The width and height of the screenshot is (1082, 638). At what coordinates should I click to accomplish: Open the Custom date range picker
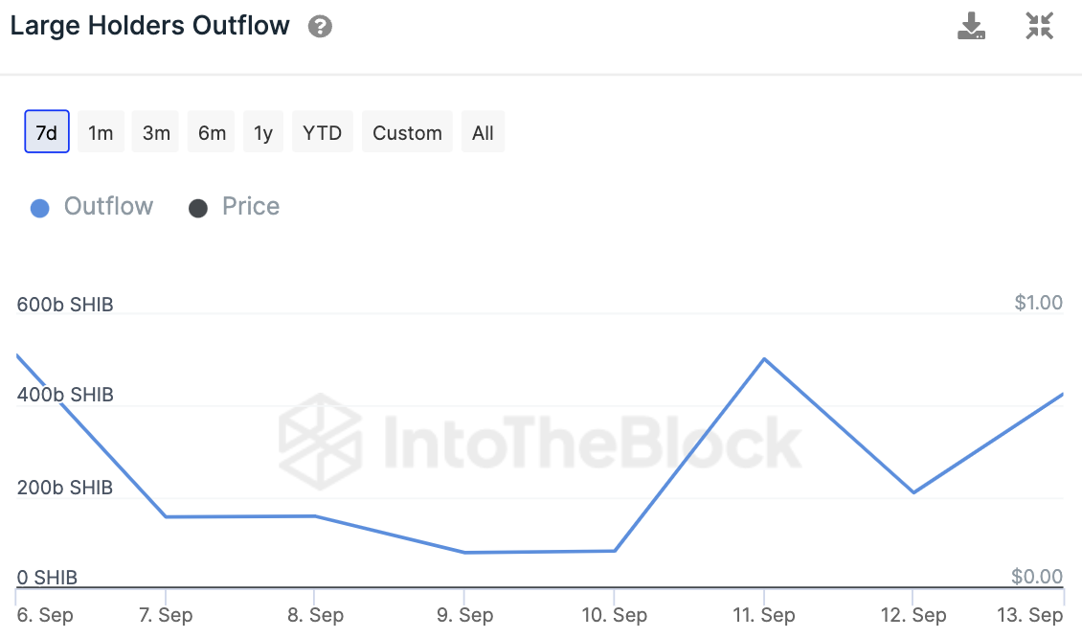tap(407, 132)
